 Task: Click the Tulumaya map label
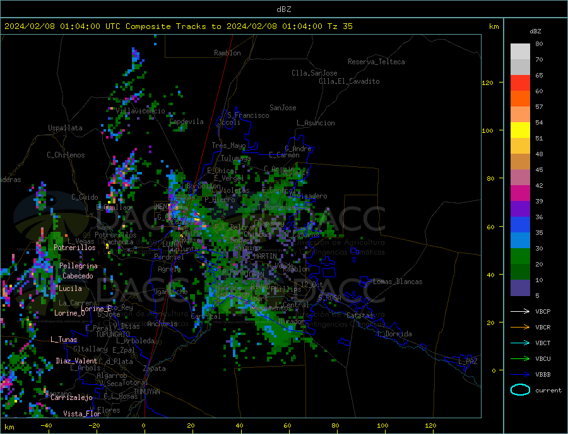[236, 158]
